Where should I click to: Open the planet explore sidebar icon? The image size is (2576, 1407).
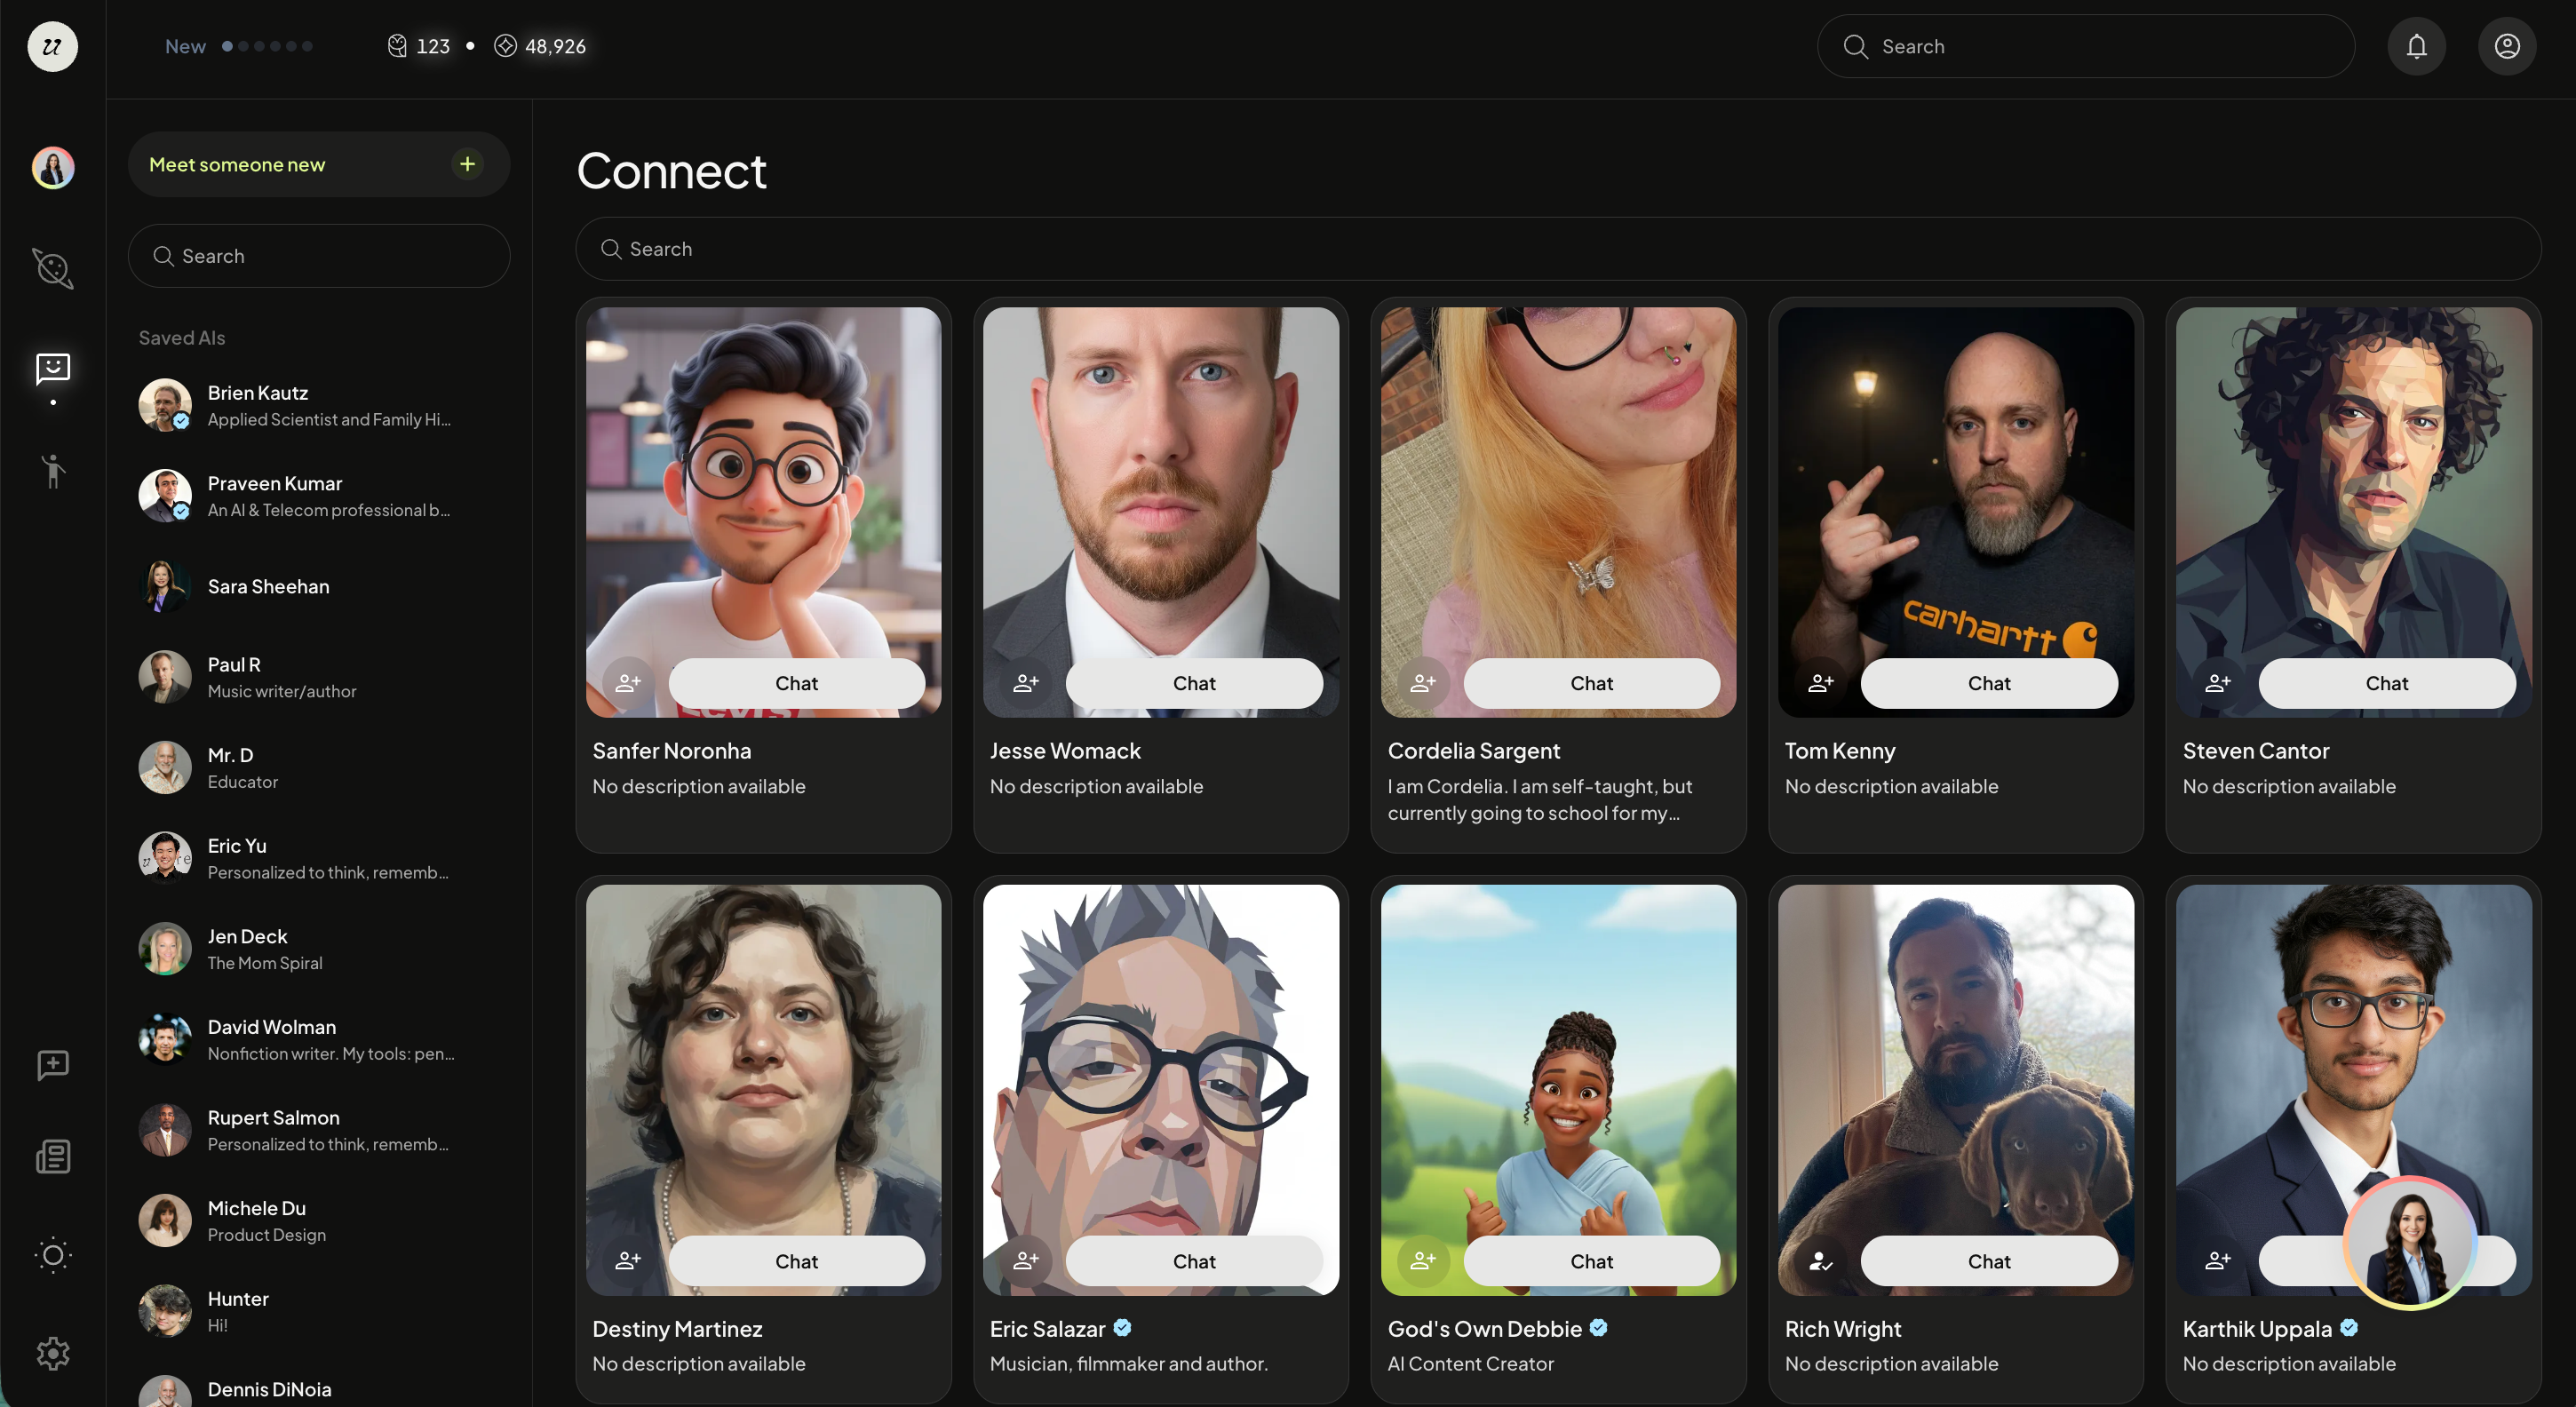[x=53, y=268]
